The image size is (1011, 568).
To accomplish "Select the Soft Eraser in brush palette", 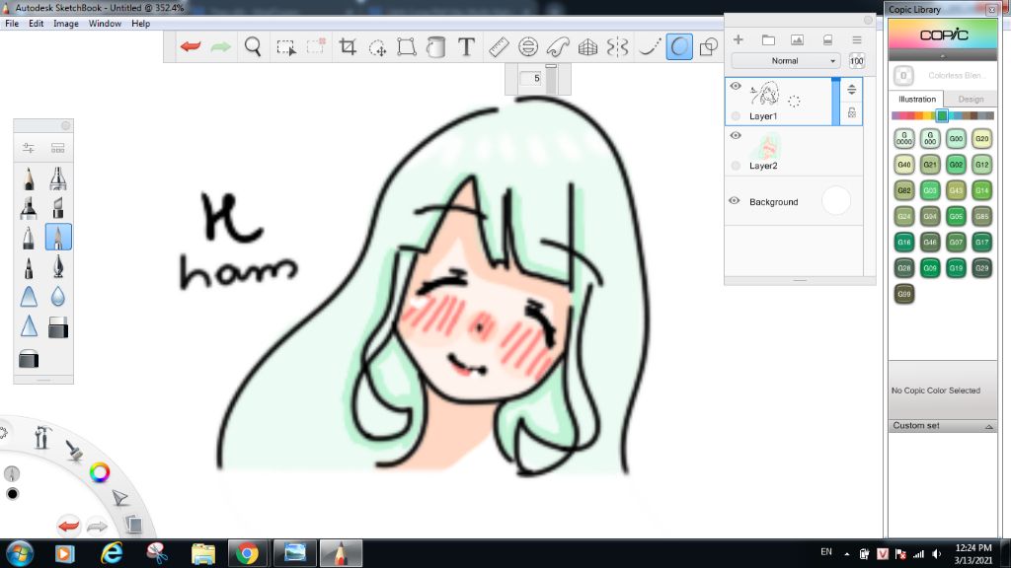I will (29, 358).
